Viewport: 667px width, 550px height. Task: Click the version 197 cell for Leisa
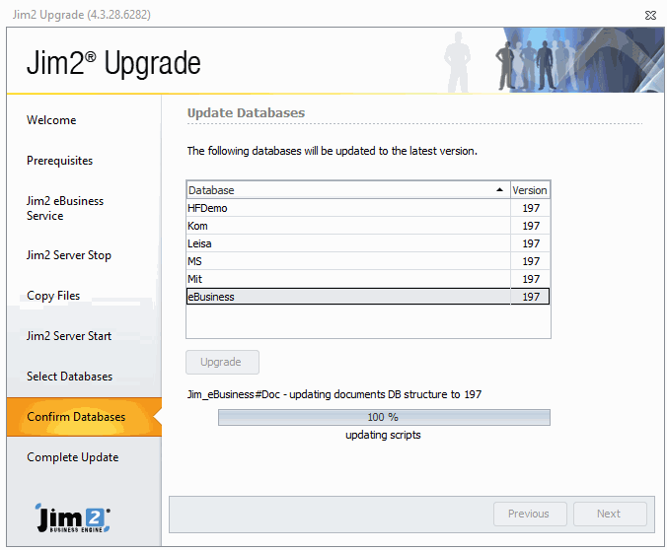(x=531, y=243)
